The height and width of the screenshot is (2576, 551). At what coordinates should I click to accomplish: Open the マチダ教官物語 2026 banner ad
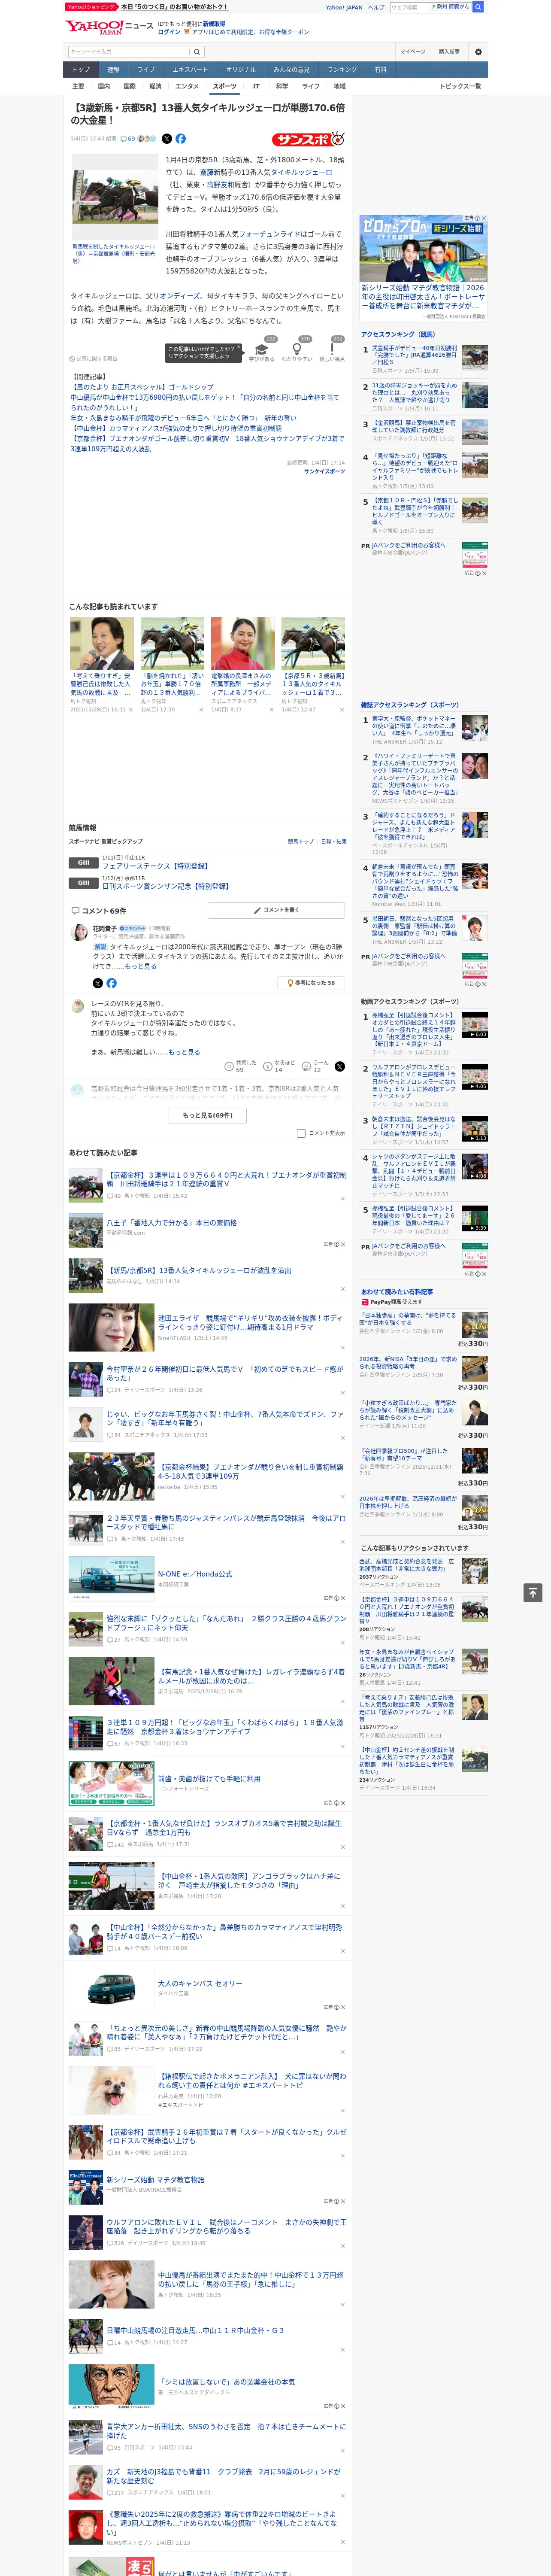(423, 268)
